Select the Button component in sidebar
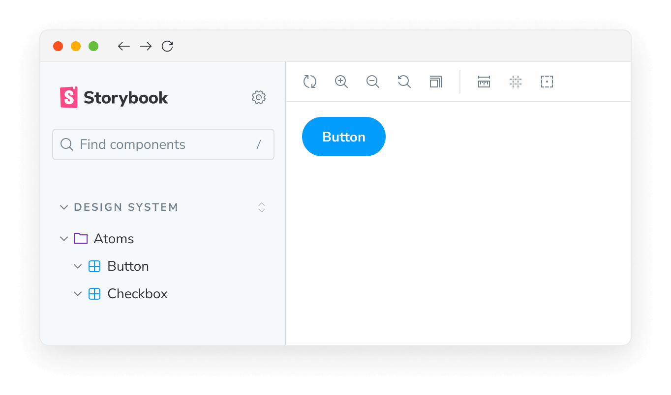 (128, 266)
